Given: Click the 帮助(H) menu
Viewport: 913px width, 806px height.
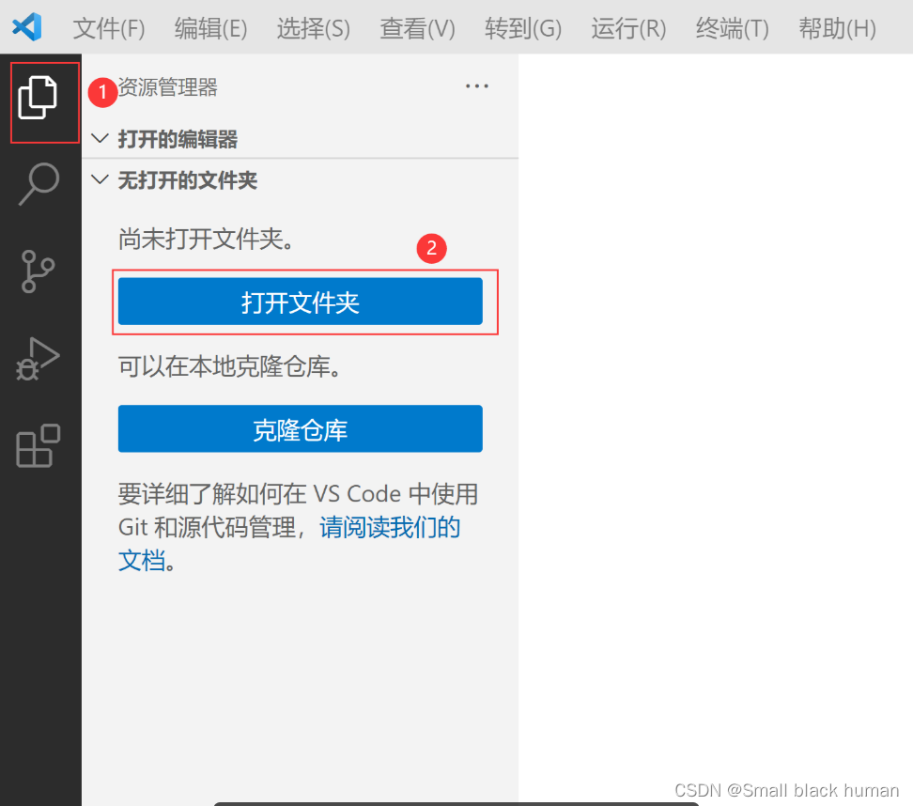Looking at the screenshot, I should tap(837, 28).
